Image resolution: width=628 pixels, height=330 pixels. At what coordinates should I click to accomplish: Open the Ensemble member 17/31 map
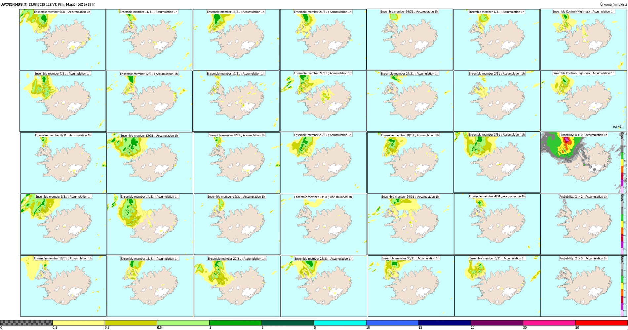[236, 101]
